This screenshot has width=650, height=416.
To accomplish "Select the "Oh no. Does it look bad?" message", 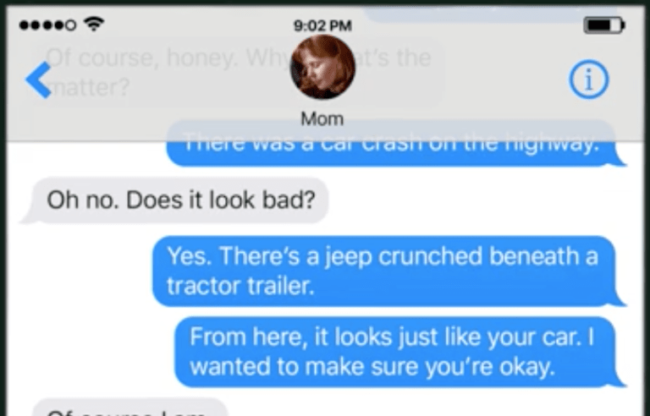I will click(174, 200).
